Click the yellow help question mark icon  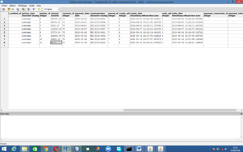tap(39, 9)
